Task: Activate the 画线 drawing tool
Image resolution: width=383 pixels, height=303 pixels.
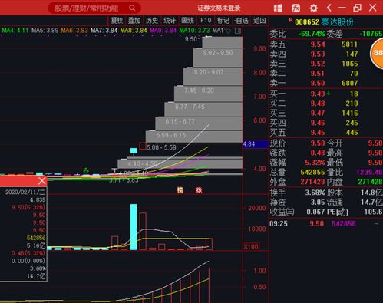Action: [187, 21]
